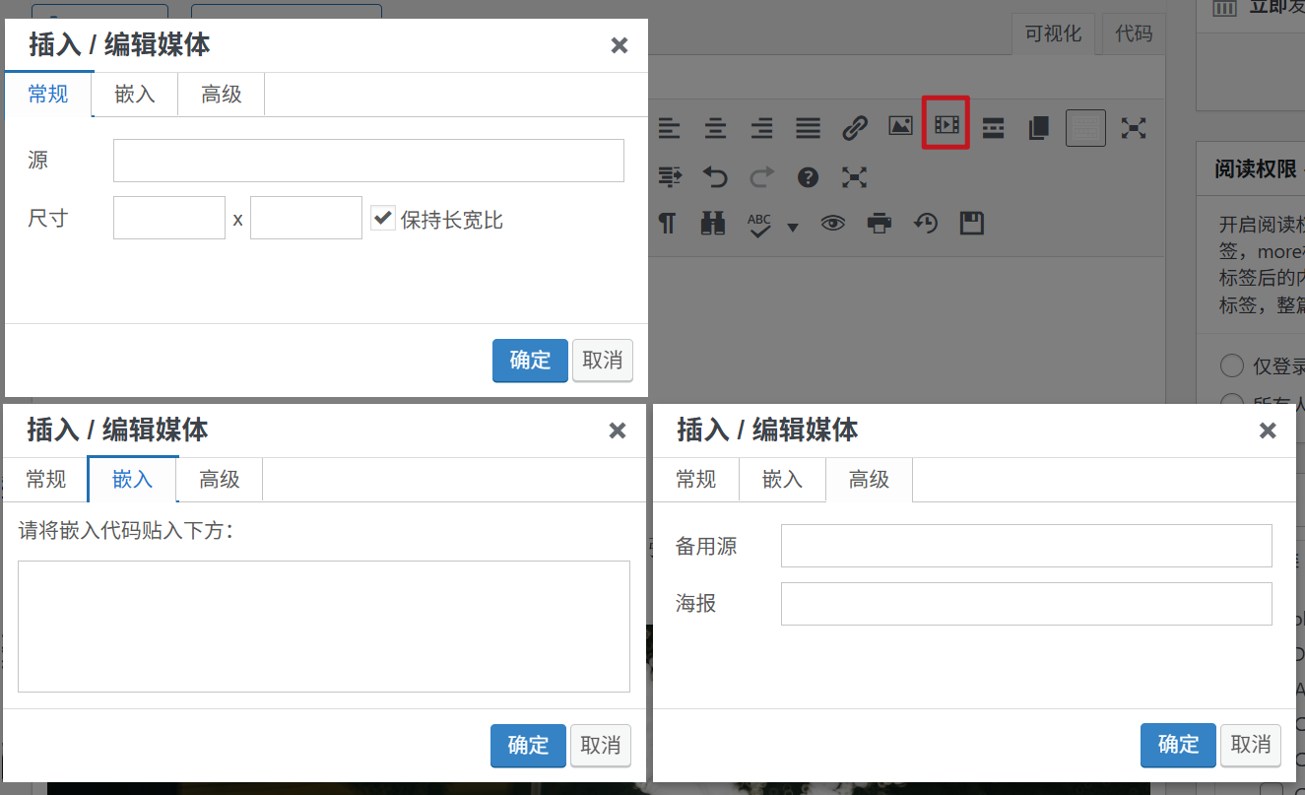Open insert media via filmstrip icon
1305x795 pixels.
[x=946, y=124]
